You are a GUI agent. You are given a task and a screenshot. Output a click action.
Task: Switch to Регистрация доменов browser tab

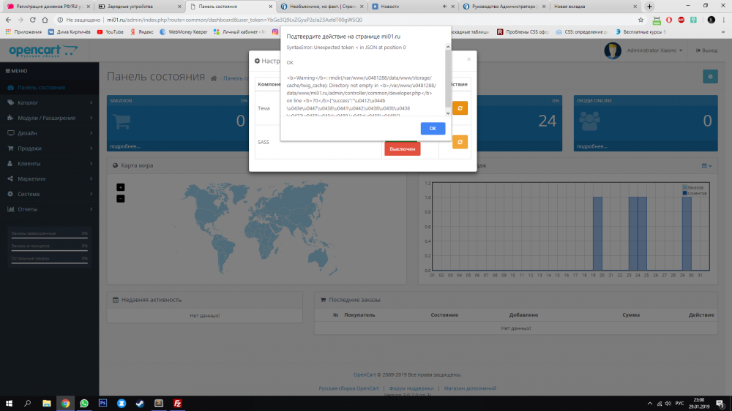point(48,7)
